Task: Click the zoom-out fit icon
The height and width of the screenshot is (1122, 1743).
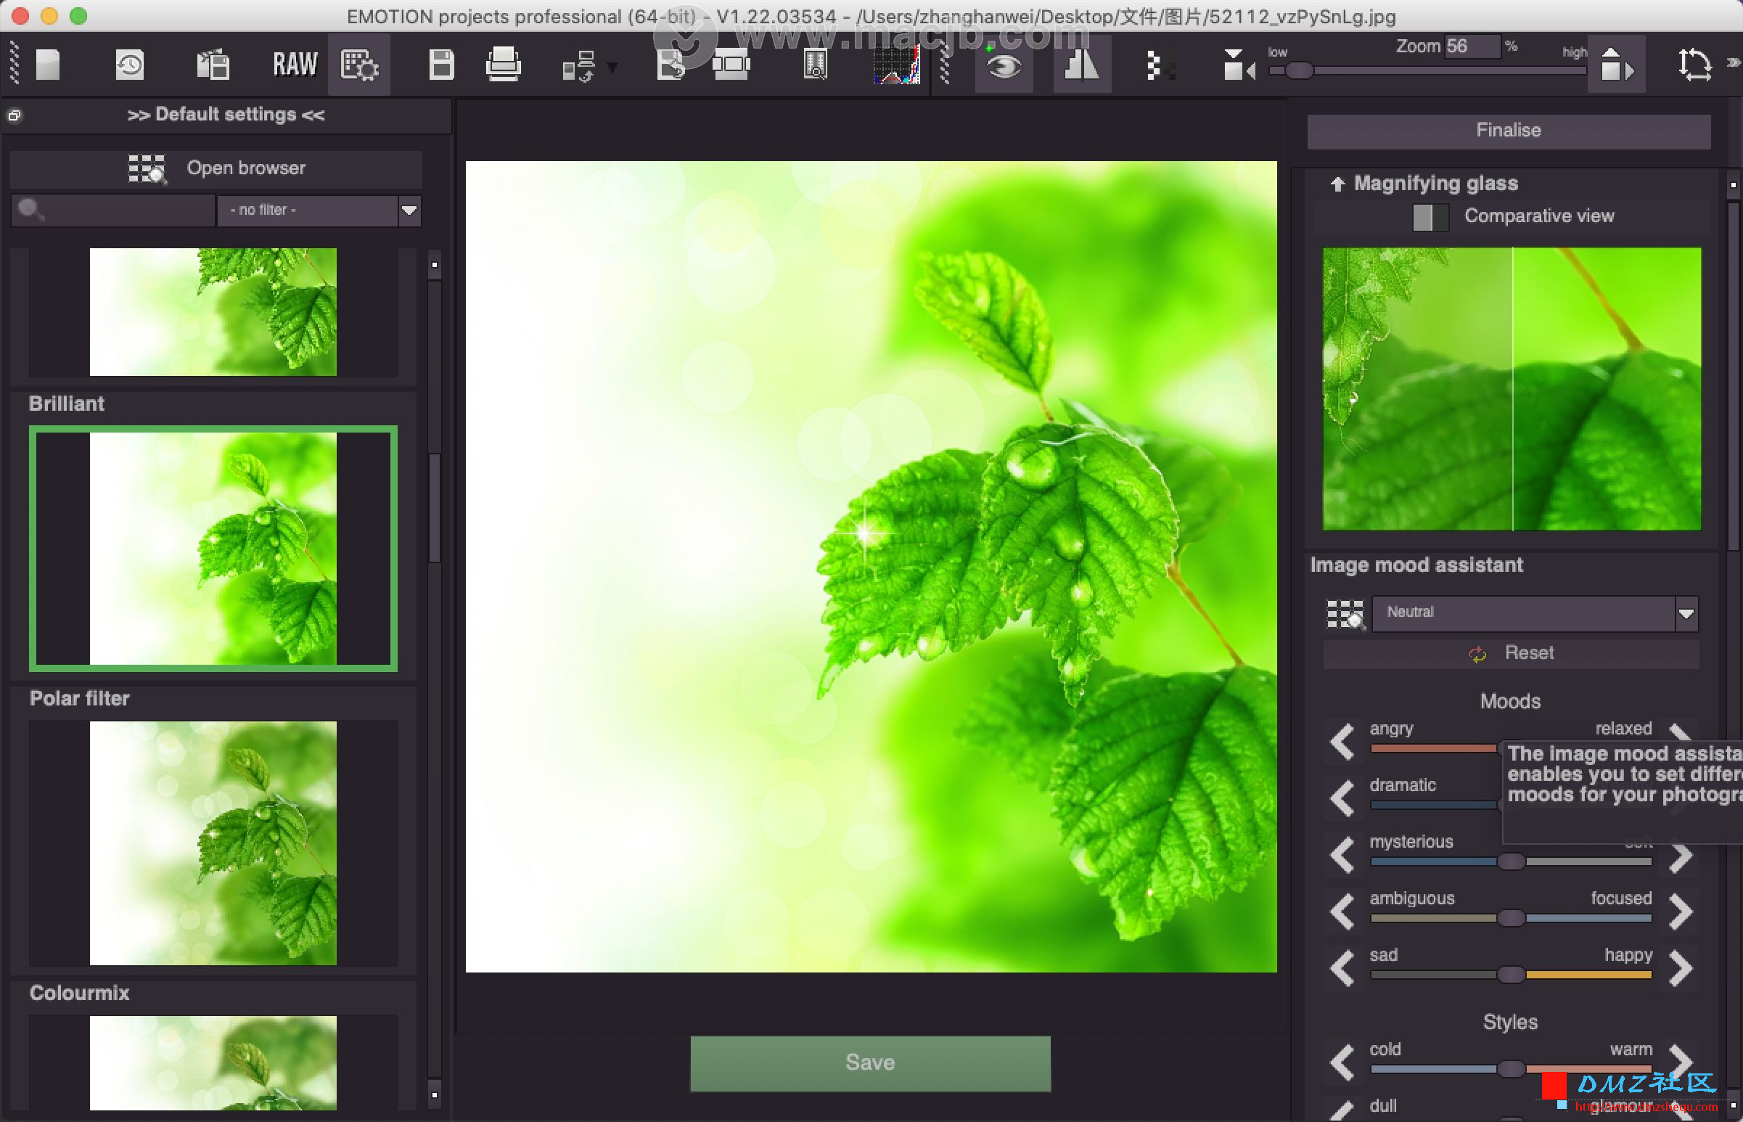Action: click(x=1239, y=65)
